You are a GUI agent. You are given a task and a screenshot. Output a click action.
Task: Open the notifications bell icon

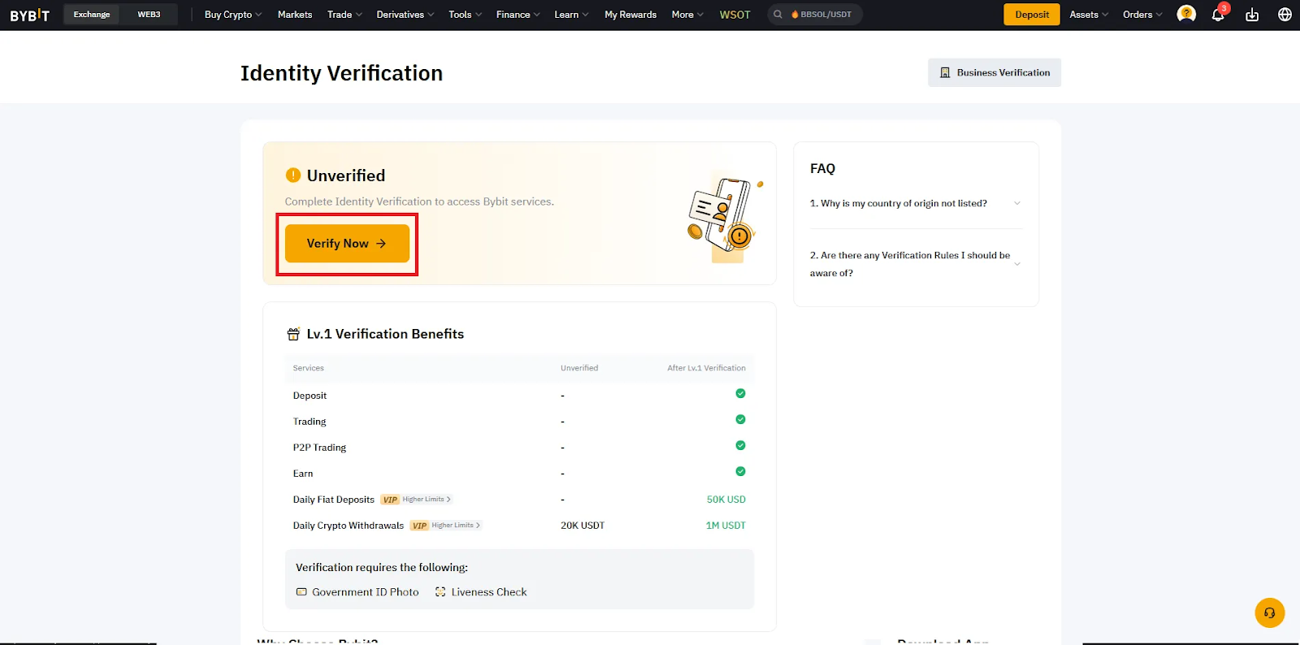point(1218,15)
